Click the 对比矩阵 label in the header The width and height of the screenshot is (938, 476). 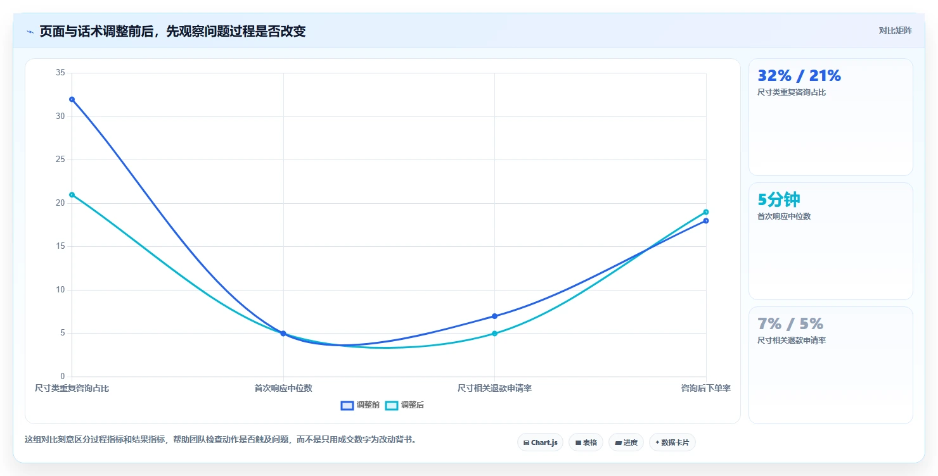tap(896, 30)
